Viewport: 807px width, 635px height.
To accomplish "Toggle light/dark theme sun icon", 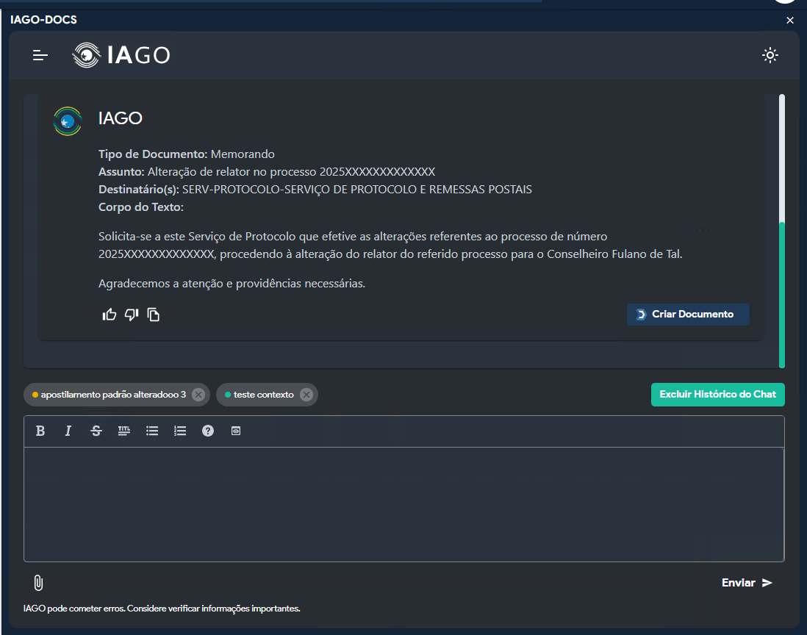I will (x=770, y=55).
